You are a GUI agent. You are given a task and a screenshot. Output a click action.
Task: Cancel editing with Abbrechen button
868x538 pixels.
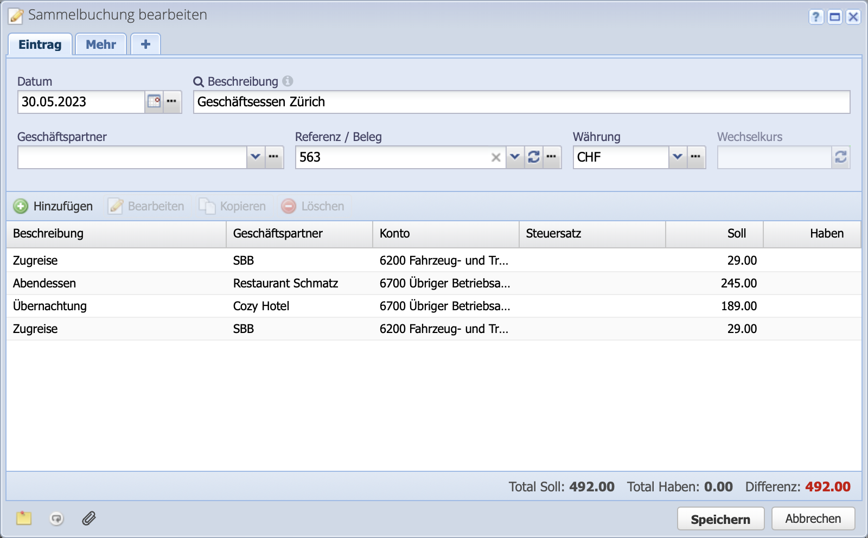(x=813, y=518)
